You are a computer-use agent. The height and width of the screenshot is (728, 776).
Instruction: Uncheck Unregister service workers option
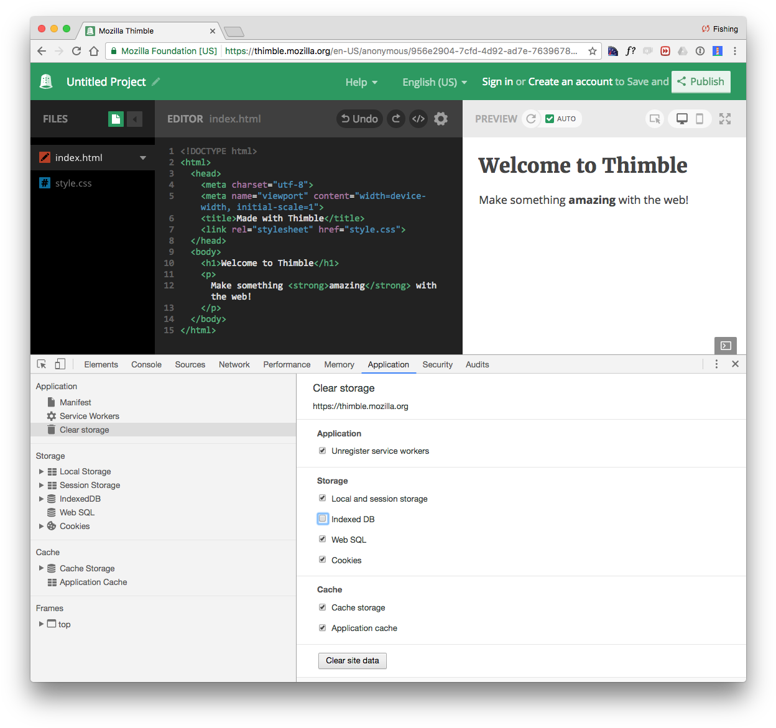(x=323, y=451)
